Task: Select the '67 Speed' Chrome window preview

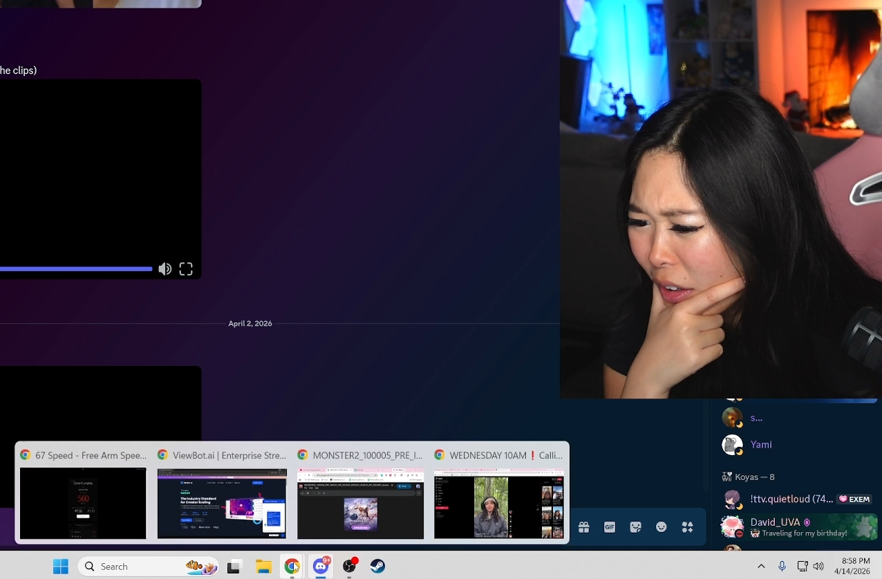Action: click(x=83, y=504)
